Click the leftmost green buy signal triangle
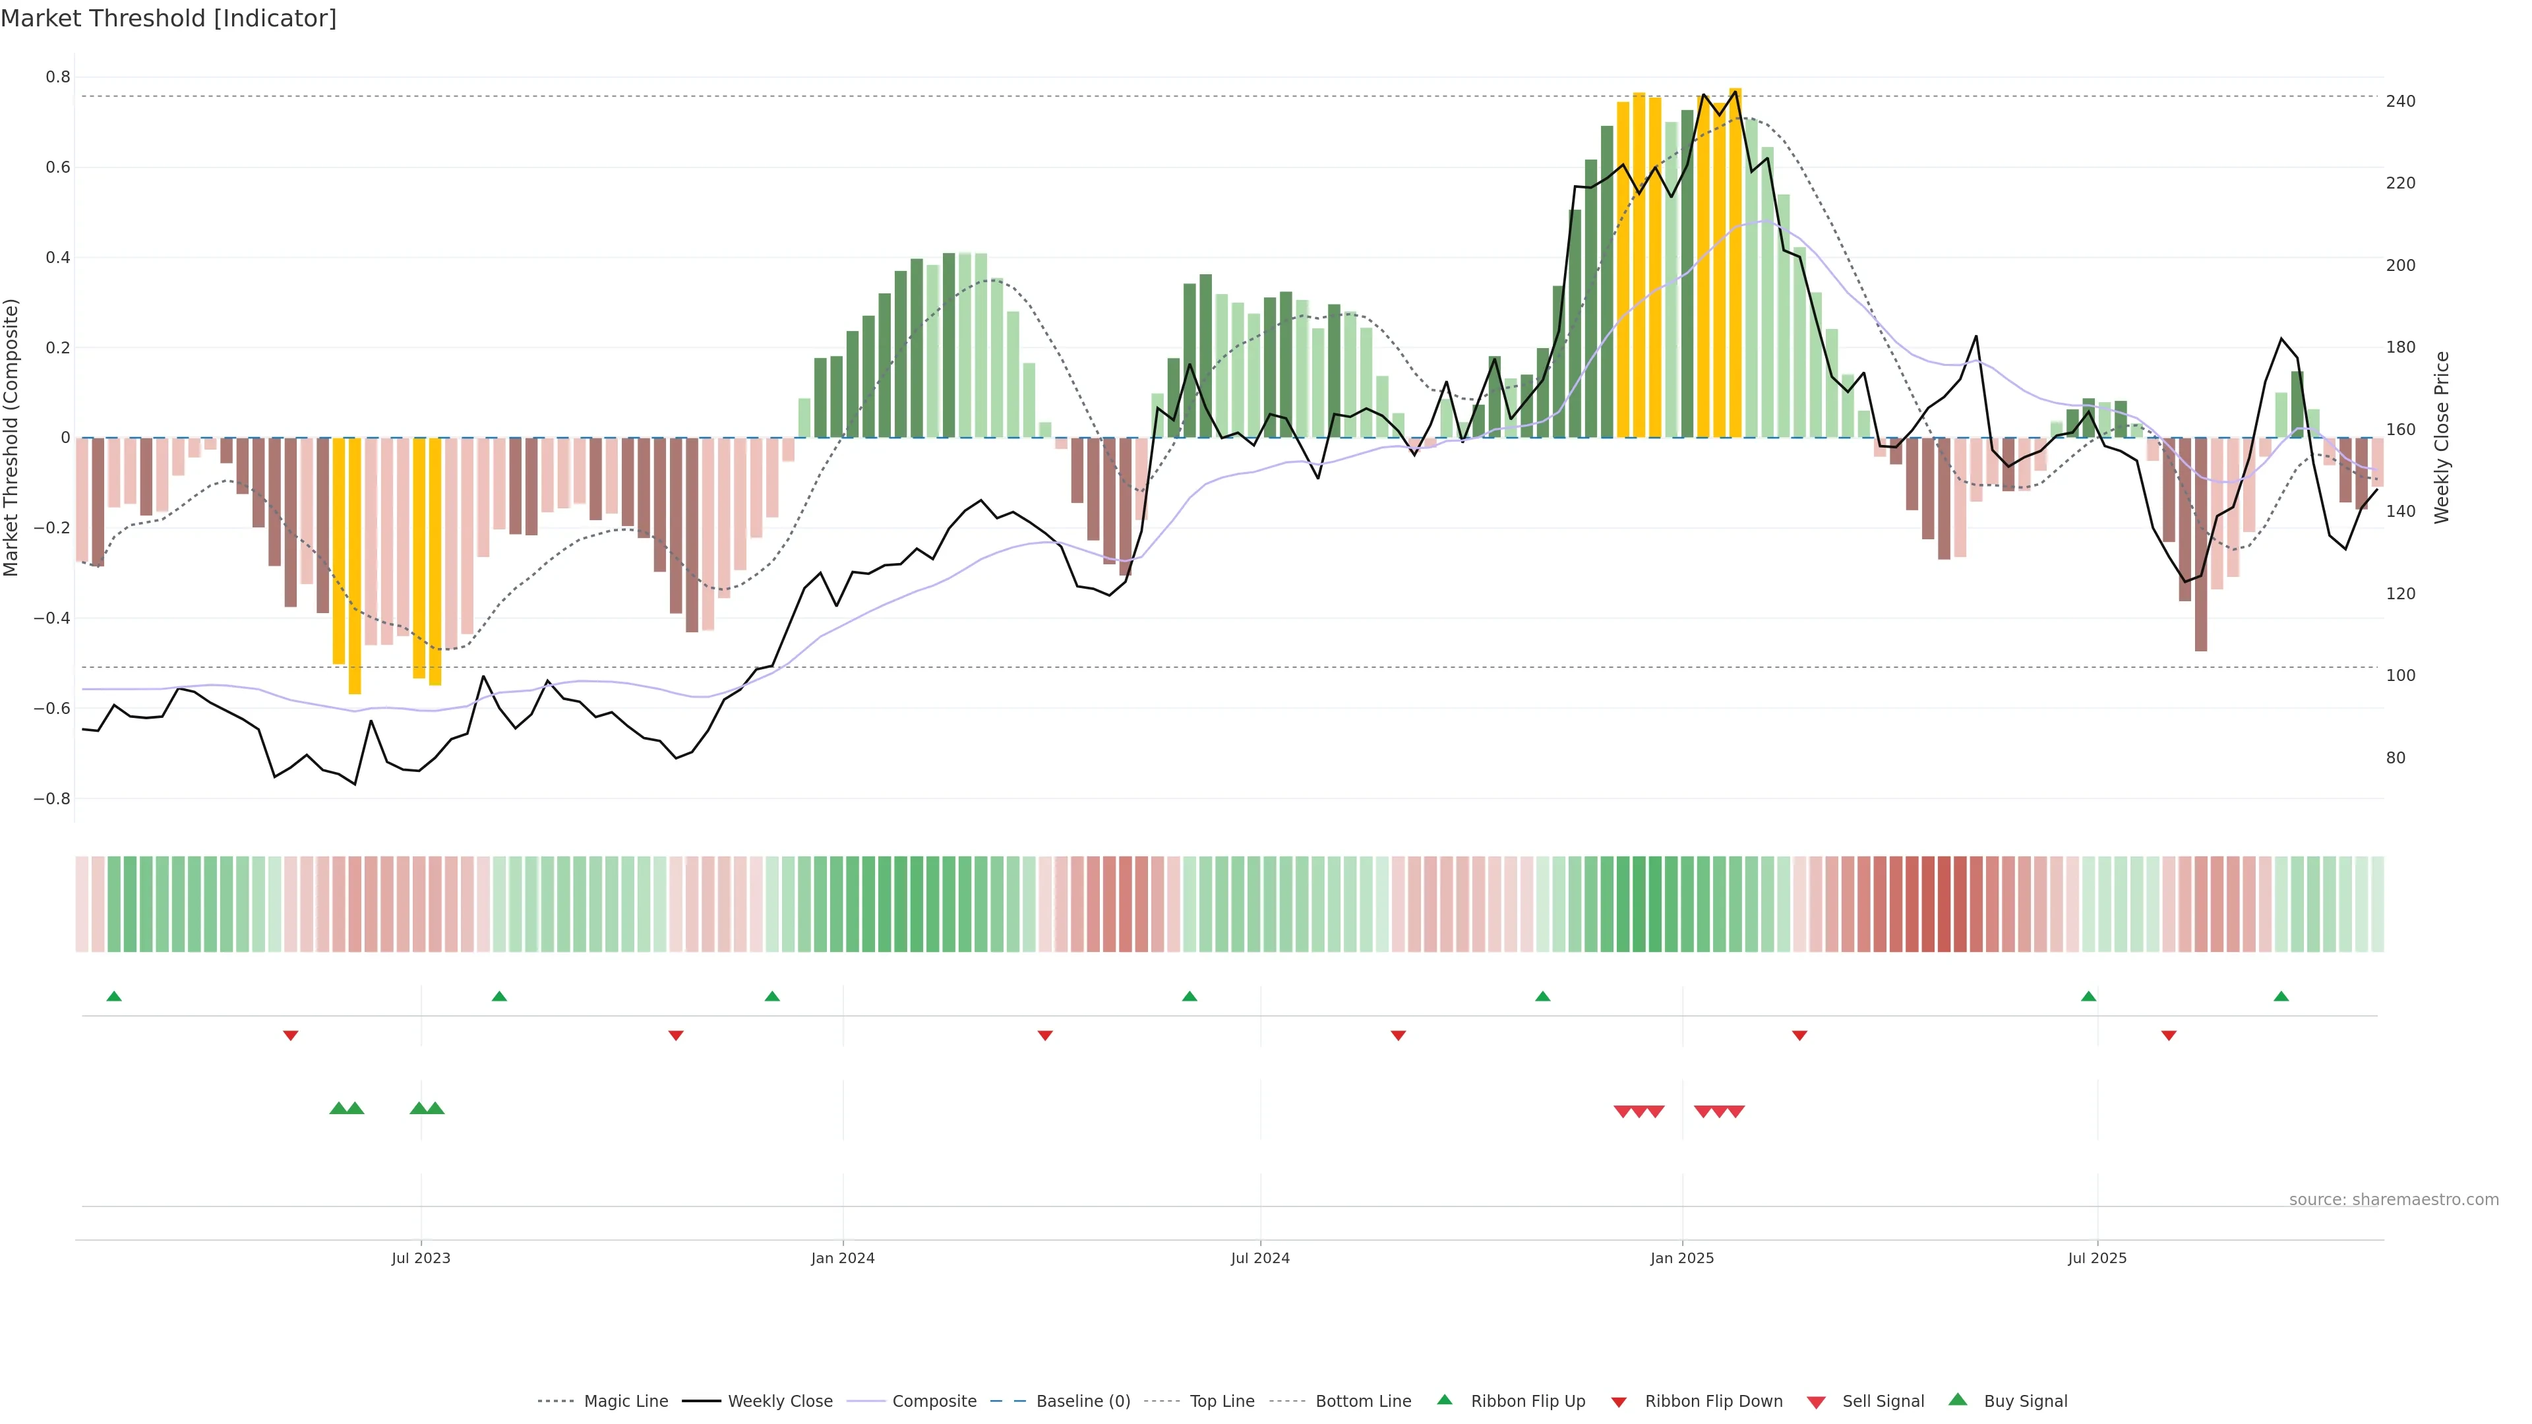Viewport: 2532px width, 1424px height. click(x=338, y=1108)
